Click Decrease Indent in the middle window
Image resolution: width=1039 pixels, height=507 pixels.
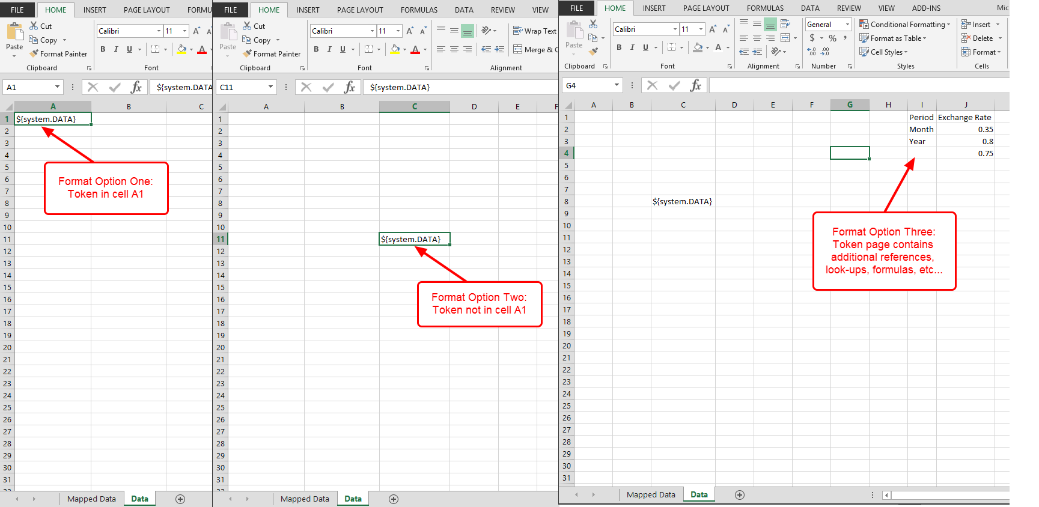[486, 49]
